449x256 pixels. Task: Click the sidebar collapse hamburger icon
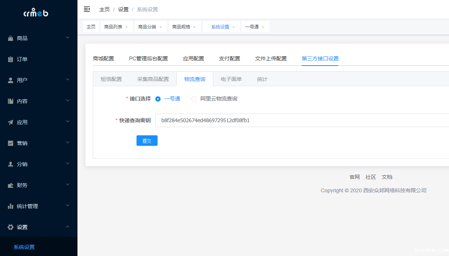coord(87,9)
